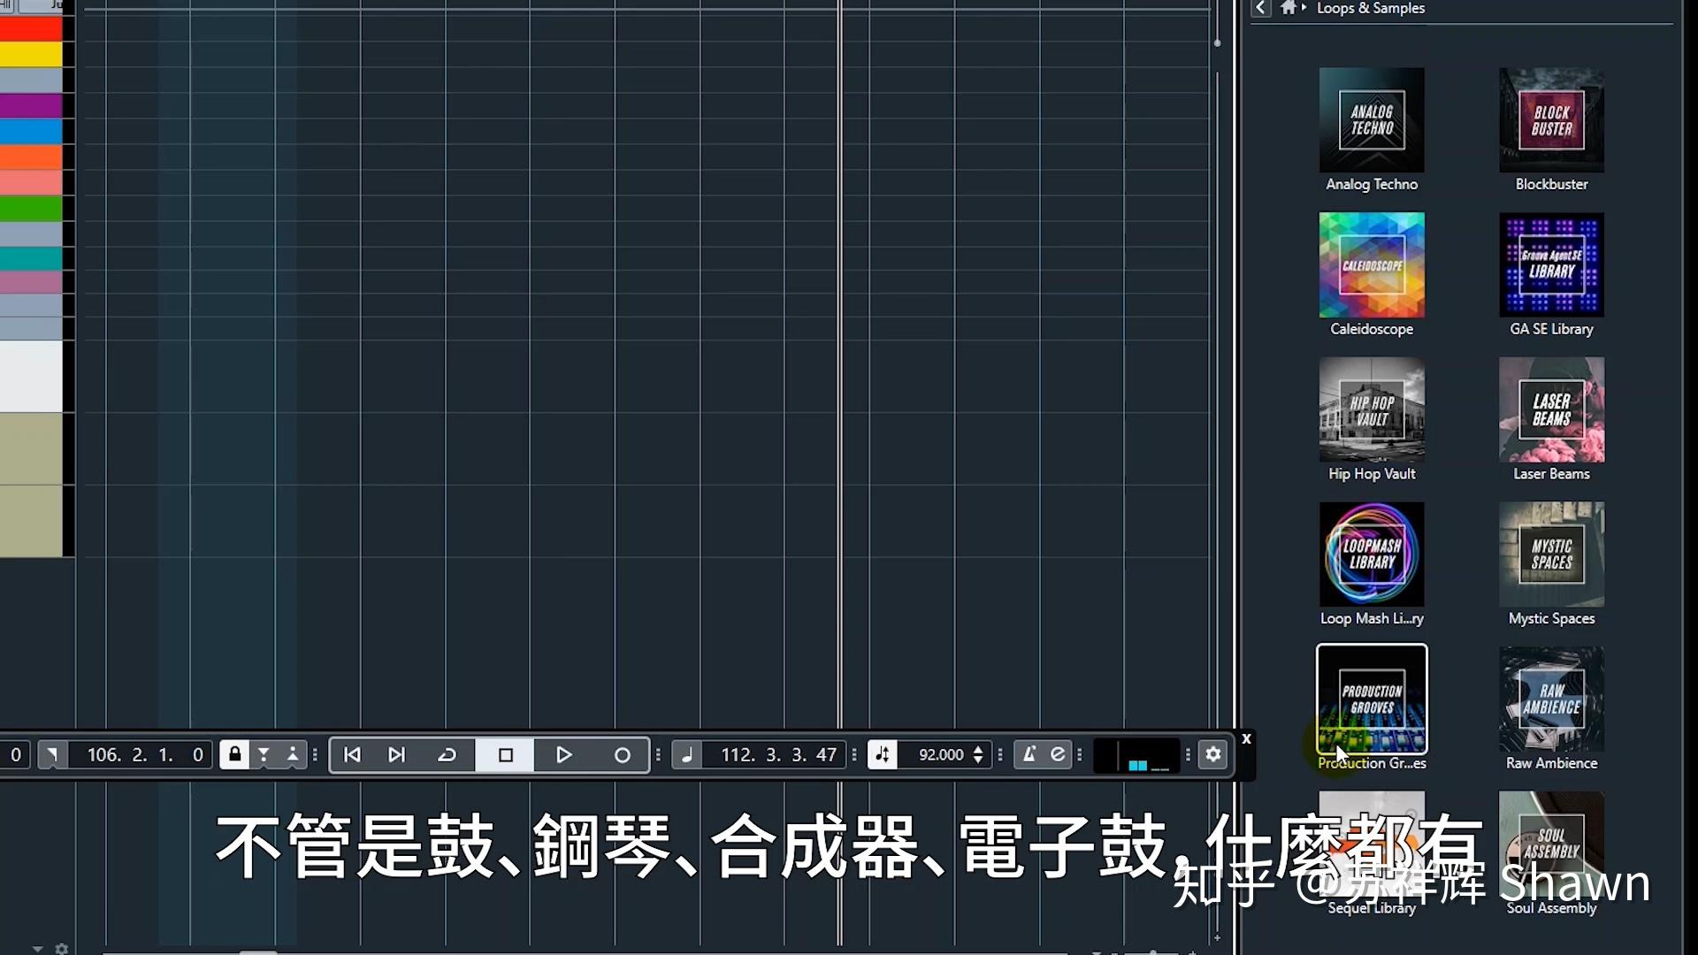Open the Hip Hop Vault loop pack
The height and width of the screenshot is (955, 1698).
click(x=1371, y=411)
